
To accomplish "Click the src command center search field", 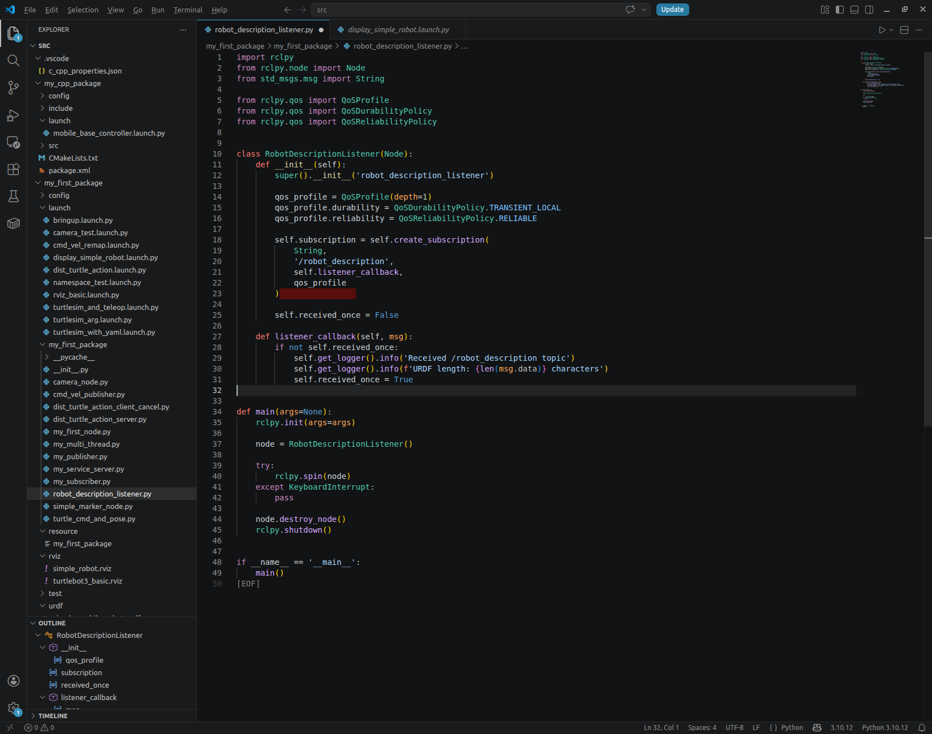I will click(467, 10).
